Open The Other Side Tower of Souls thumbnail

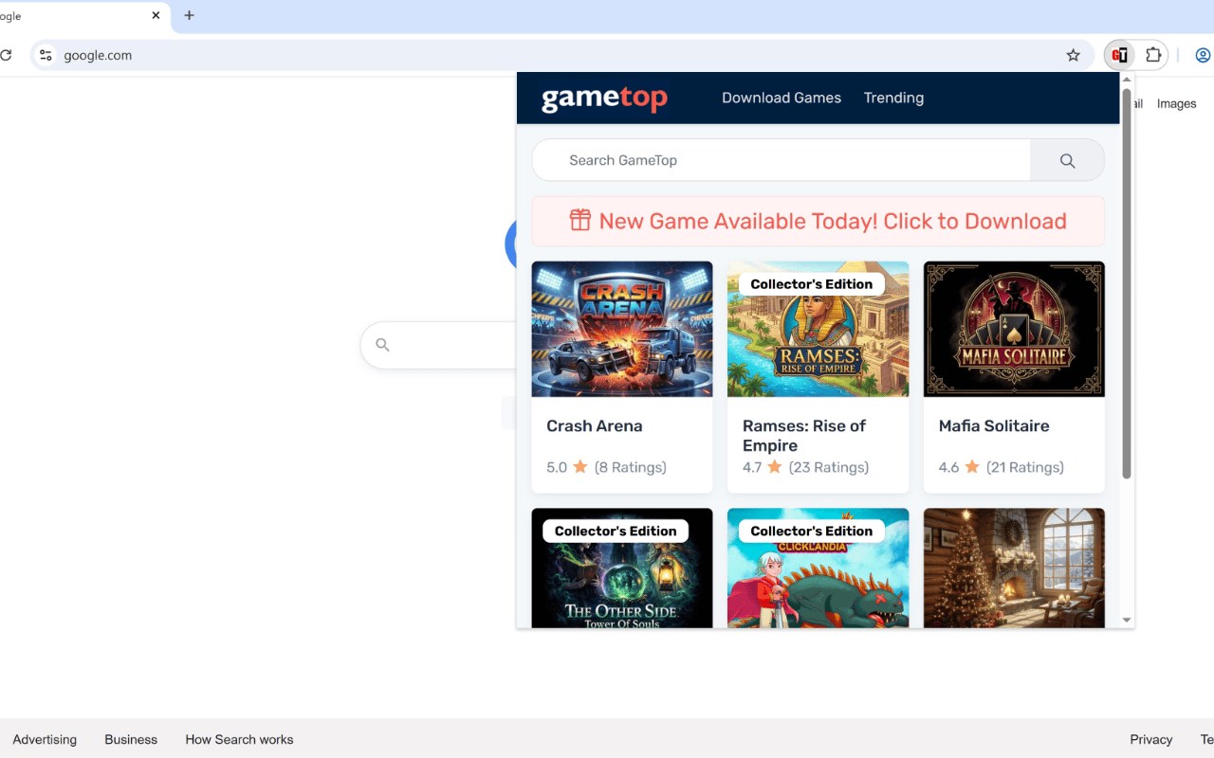(622, 568)
